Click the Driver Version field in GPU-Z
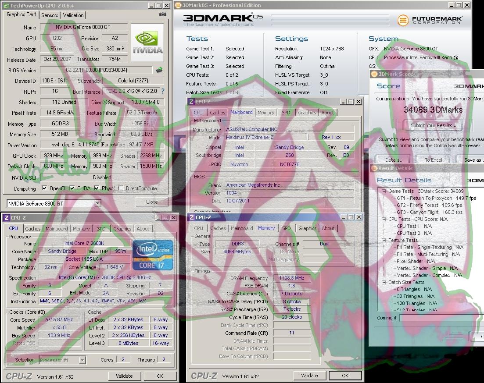 [x=102, y=145]
